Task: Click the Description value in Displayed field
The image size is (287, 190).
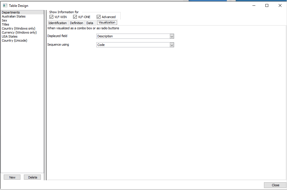Action: [x=105, y=36]
